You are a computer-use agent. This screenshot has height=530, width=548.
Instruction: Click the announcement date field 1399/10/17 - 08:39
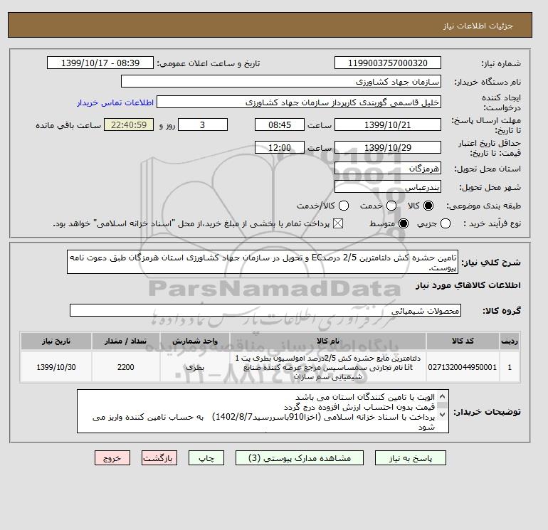[100, 63]
